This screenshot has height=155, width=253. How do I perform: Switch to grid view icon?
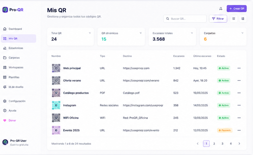234,19
